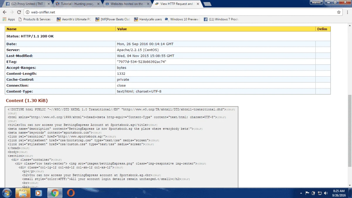Switch to Tutorial - Hunting proxy tab
The width and height of the screenshot is (352, 198).
[x=76, y=4]
